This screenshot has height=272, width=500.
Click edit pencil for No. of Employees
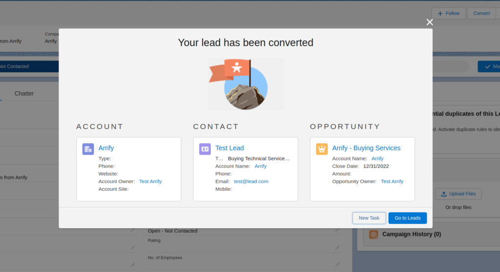(x=337, y=265)
